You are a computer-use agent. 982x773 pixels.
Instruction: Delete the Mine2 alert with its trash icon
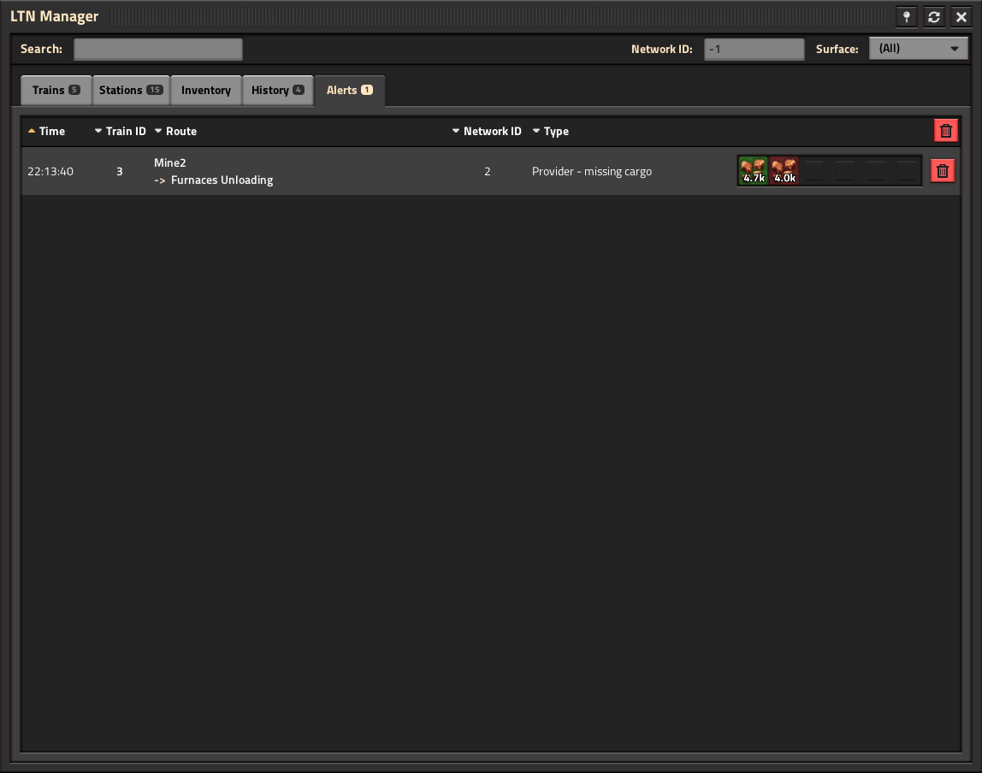[x=942, y=170]
